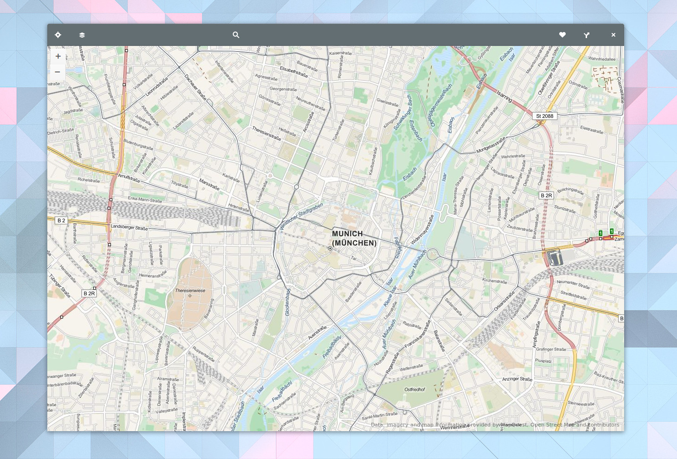The height and width of the screenshot is (459, 677).
Task: Zoom in with the plus button
Action: pos(57,56)
